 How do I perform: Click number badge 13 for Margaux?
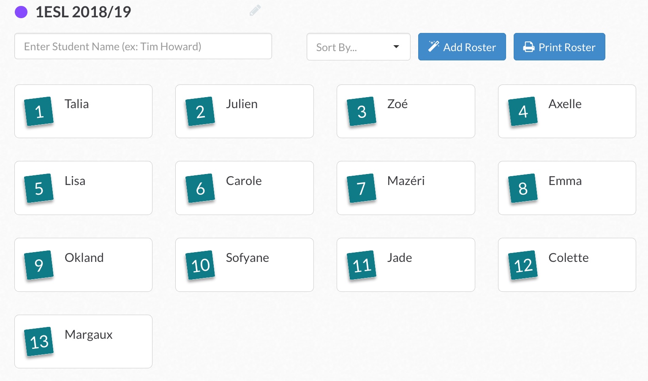pos(39,342)
